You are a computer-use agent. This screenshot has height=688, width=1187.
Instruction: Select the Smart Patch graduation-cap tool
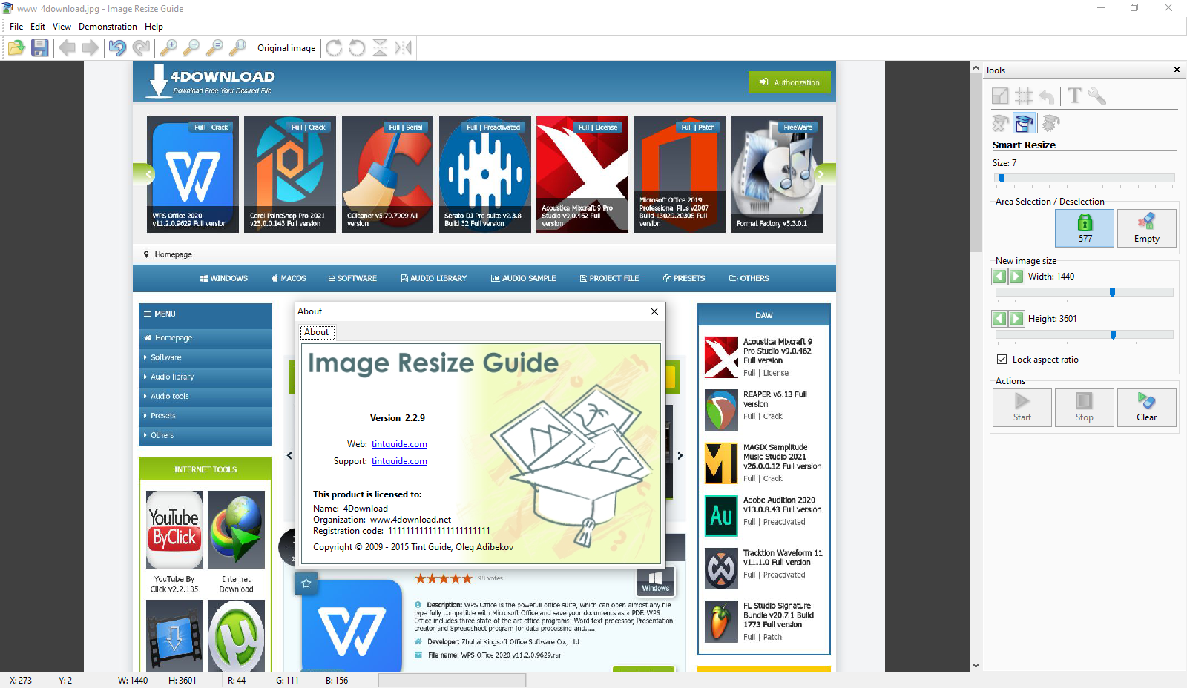point(1050,123)
